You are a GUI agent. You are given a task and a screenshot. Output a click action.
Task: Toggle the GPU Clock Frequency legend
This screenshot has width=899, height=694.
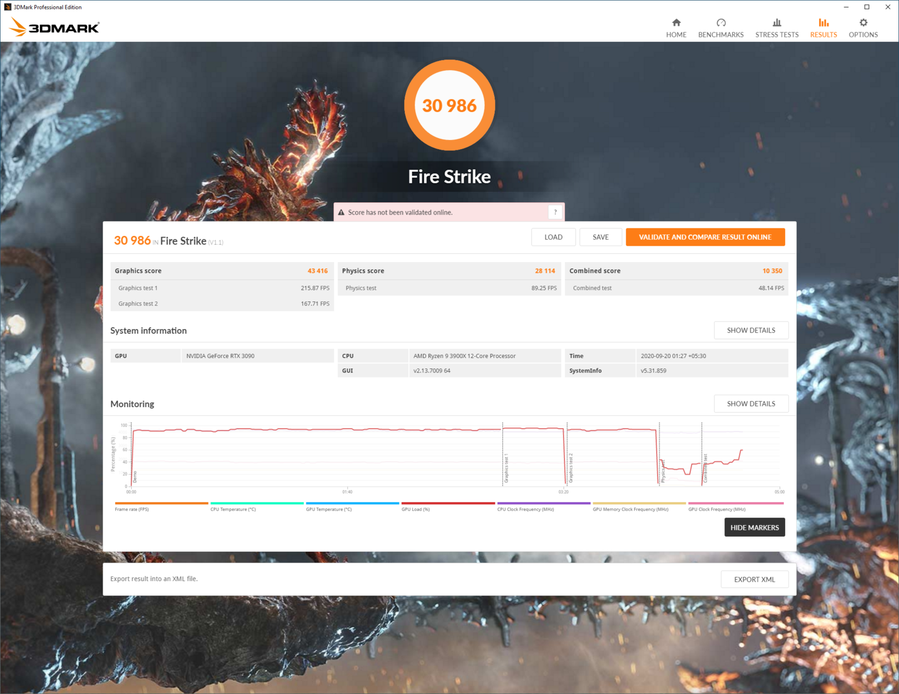tap(735, 507)
